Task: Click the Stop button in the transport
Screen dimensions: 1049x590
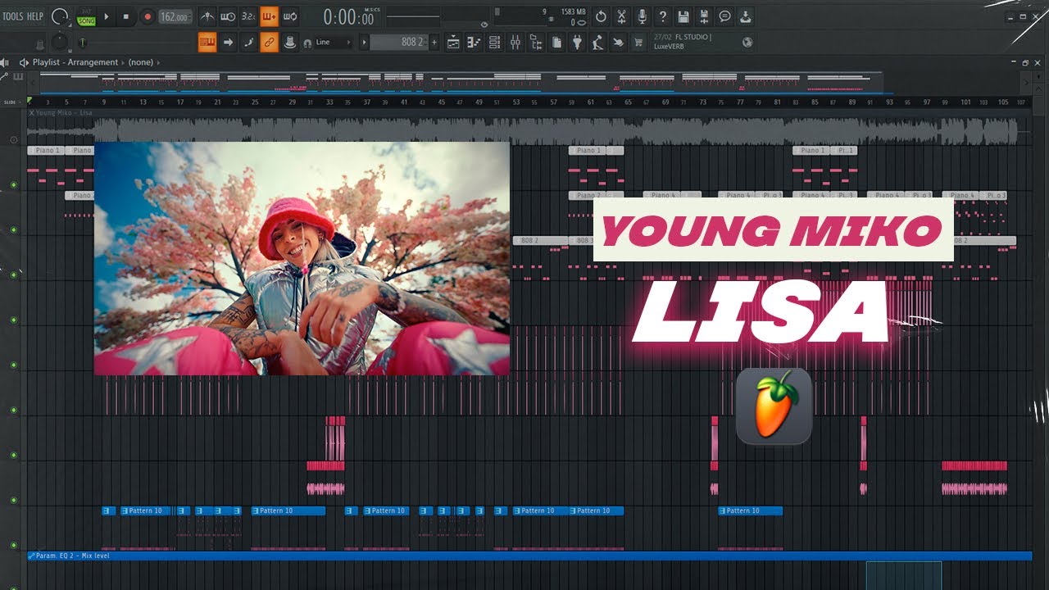Action: [125, 16]
